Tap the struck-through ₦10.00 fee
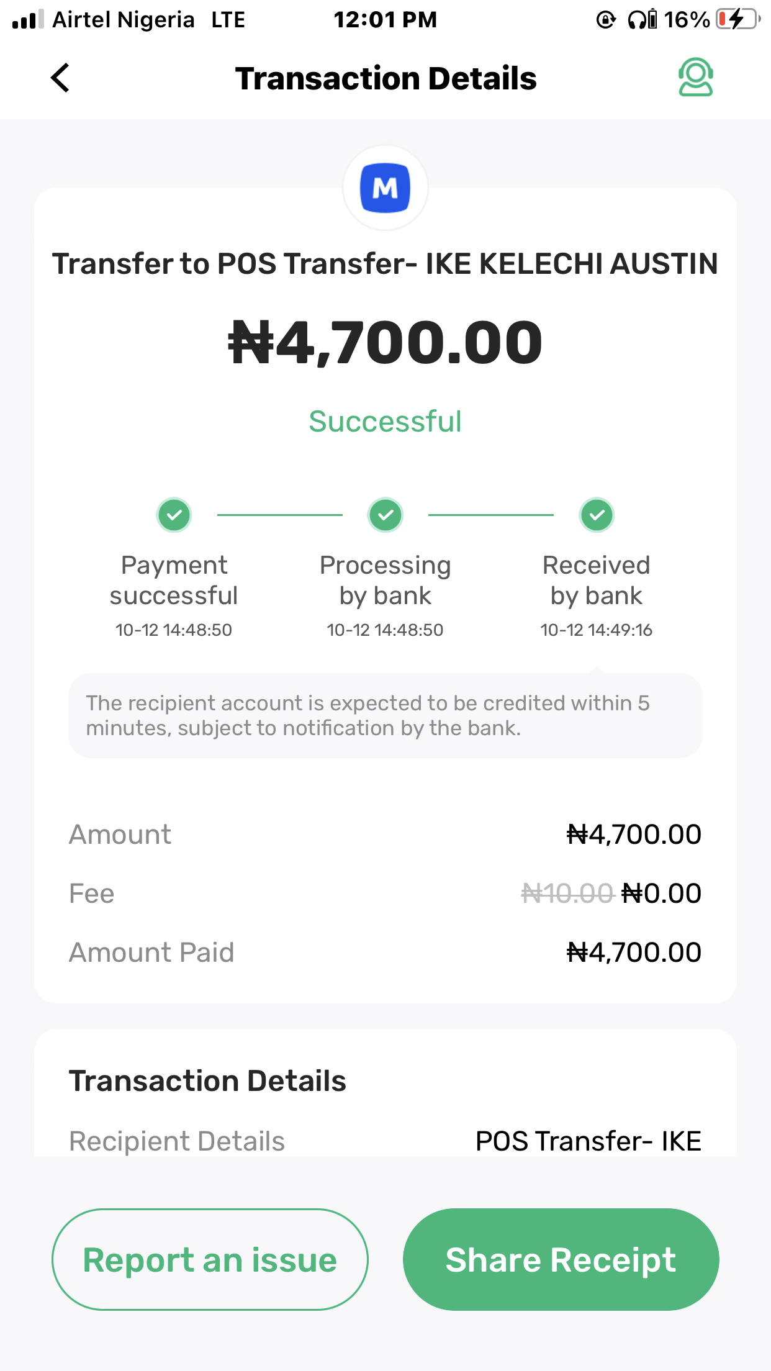The image size is (771, 1371). tap(567, 894)
